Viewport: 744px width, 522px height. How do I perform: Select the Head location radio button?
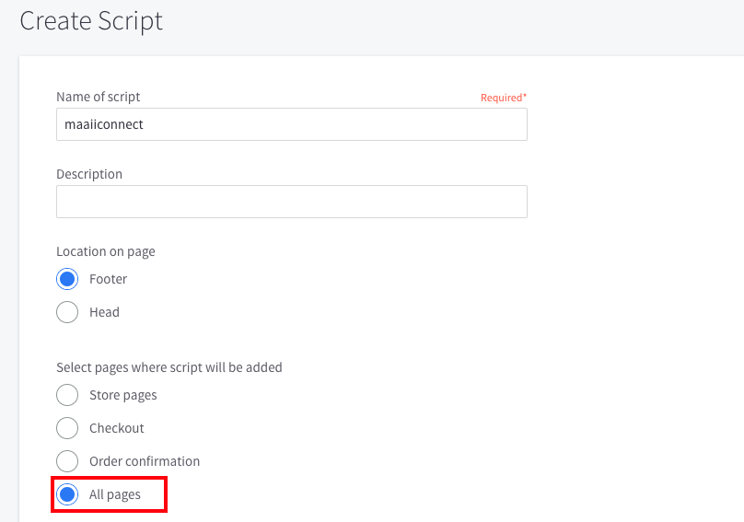(67, 312)
